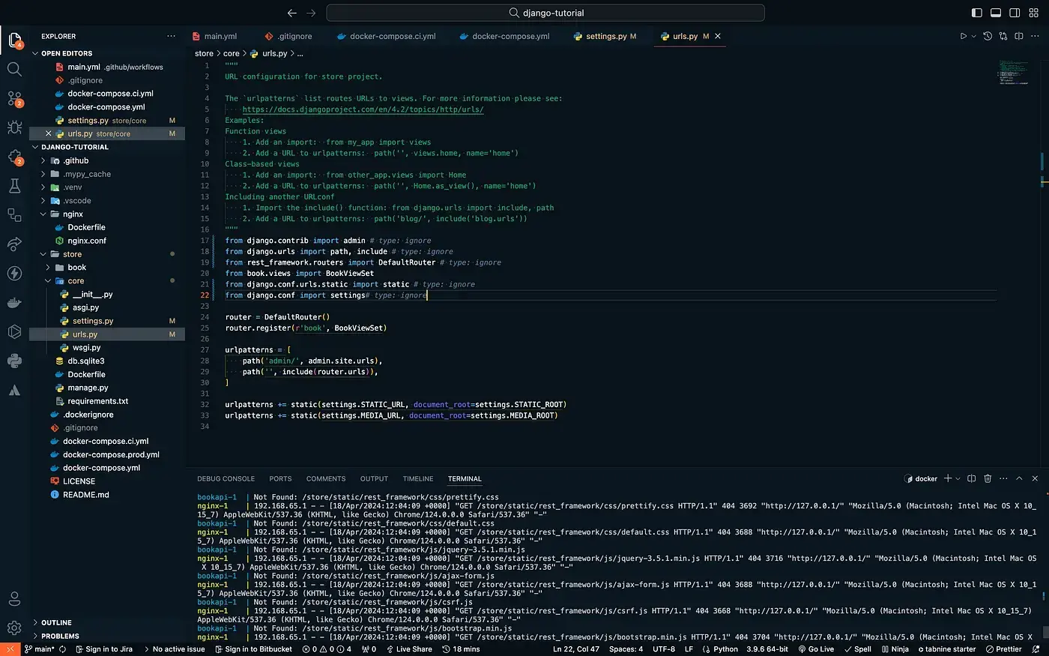The image size is (1049, 656).
Task: Maximize panel size with the up chevron
Action: coord(1019,478)
